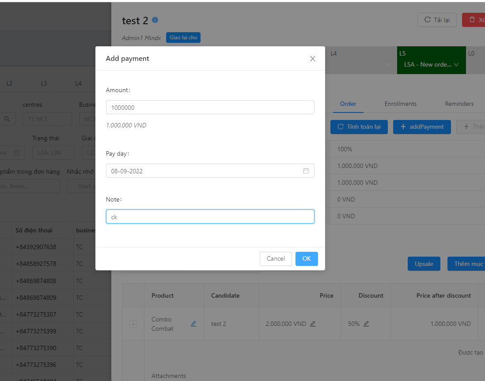This screenshot has height=381, width=485.
Task: Switch to the Reminders tab
Action: [x=459, y=104]
